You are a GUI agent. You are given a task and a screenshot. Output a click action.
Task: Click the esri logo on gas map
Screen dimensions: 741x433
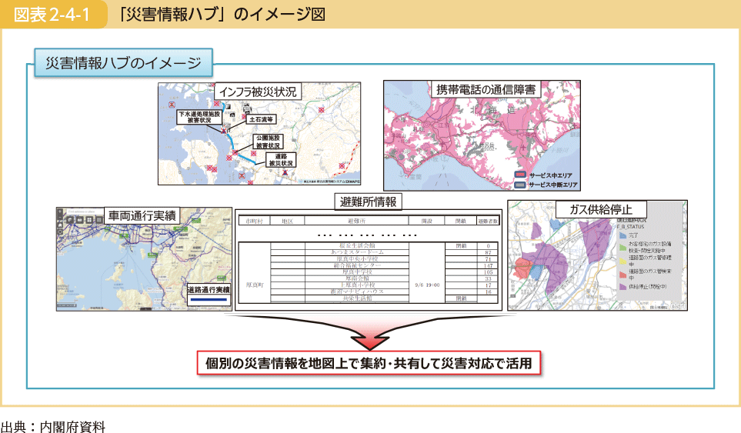point(678,305)
